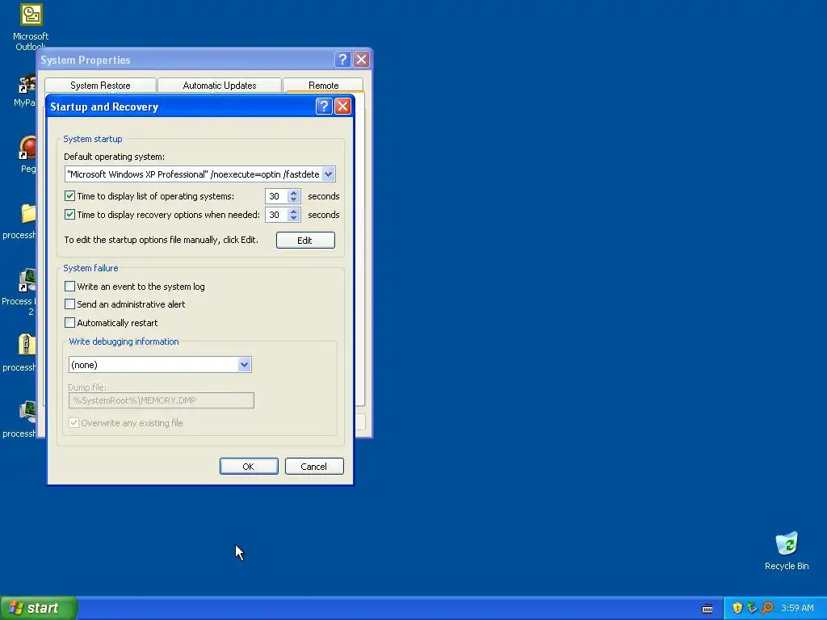Screen dimensions: 827x620
Task: Decrease recovery options display seconds
Action: 294,218
